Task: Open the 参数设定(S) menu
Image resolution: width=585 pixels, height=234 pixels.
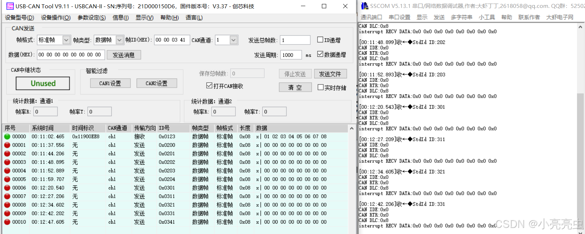Action: (x=92, y=18)
